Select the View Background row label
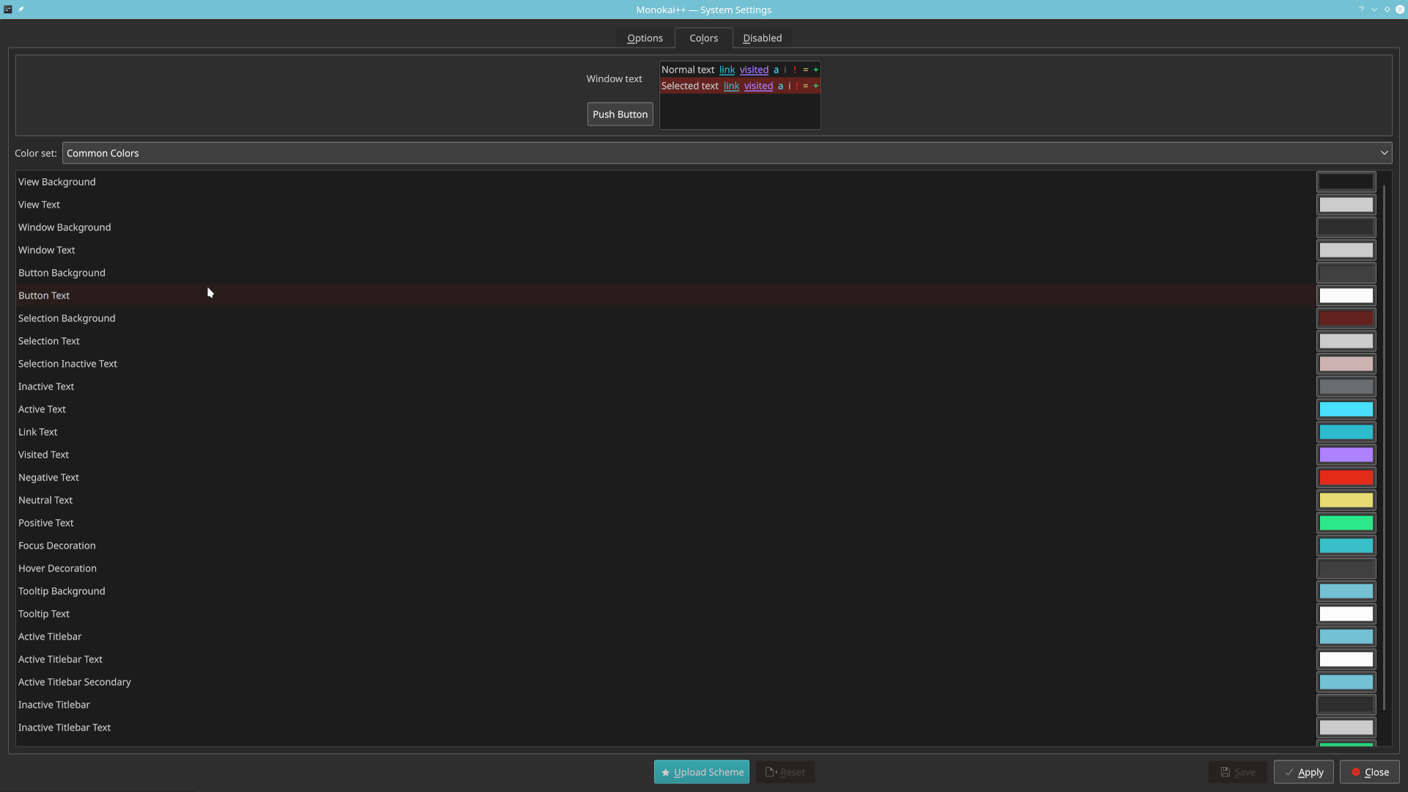 pyautogui.click(x=56, y=182)
